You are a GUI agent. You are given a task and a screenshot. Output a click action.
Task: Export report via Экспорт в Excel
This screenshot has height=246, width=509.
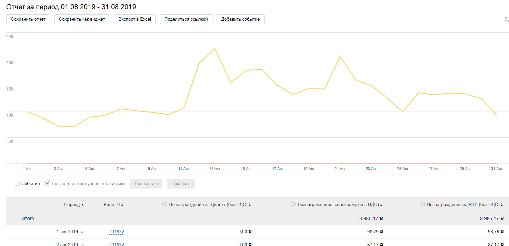(x=134, y=19)
